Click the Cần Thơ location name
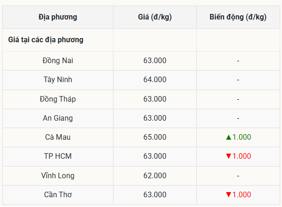The image size is (282, 207). pyautogui.click(x=58, y=195)
